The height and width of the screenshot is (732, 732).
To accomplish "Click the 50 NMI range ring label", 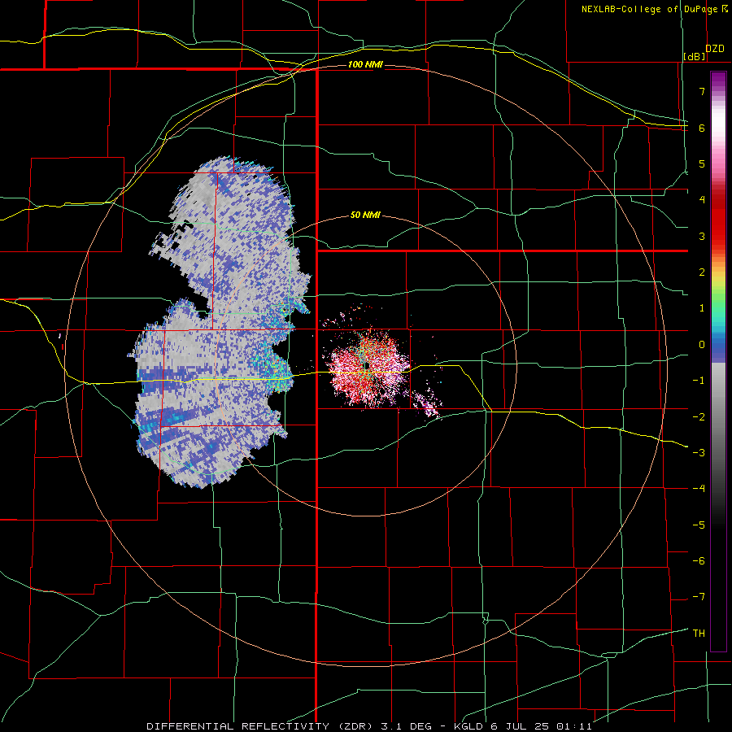I will click(365, 216).
